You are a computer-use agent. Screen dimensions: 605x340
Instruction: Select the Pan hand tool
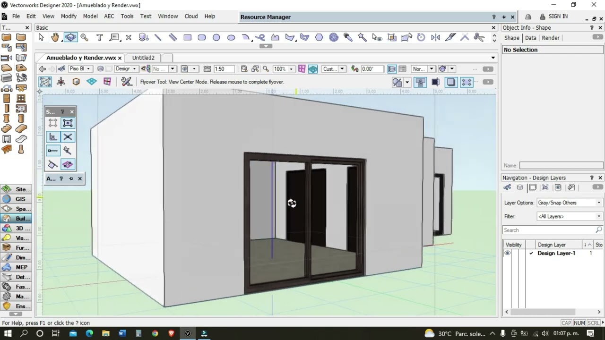click(55, 37)
